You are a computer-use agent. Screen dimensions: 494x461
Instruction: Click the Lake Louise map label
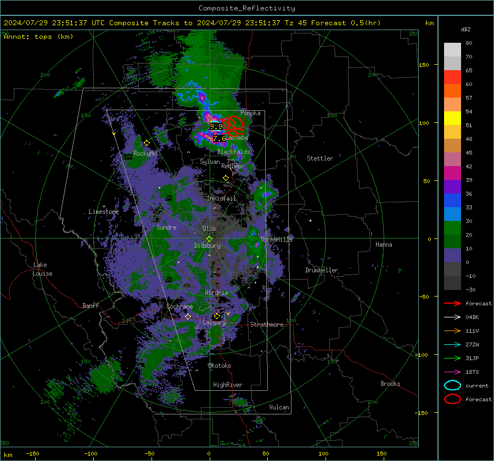tap(43, 269)
